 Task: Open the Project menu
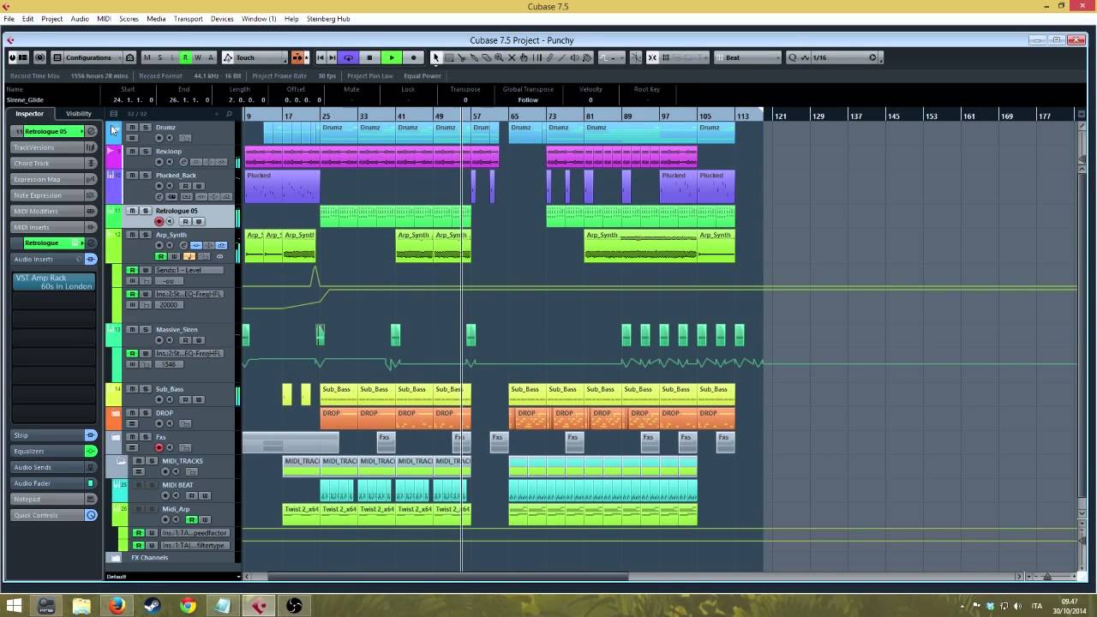pos(52,19)
